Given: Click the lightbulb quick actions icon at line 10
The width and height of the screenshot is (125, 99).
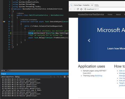Looking at the screenshot, I should 4,22.
